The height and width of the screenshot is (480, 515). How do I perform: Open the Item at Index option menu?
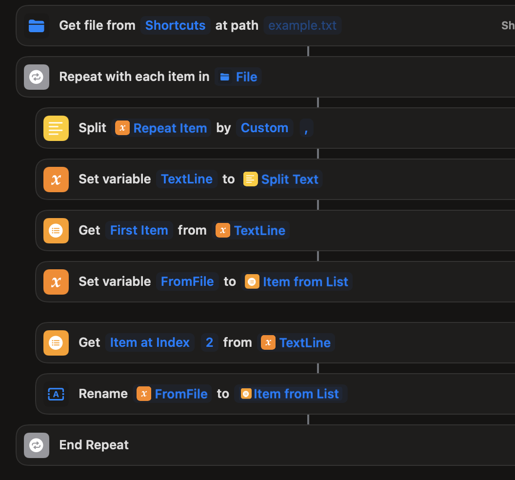150,343
